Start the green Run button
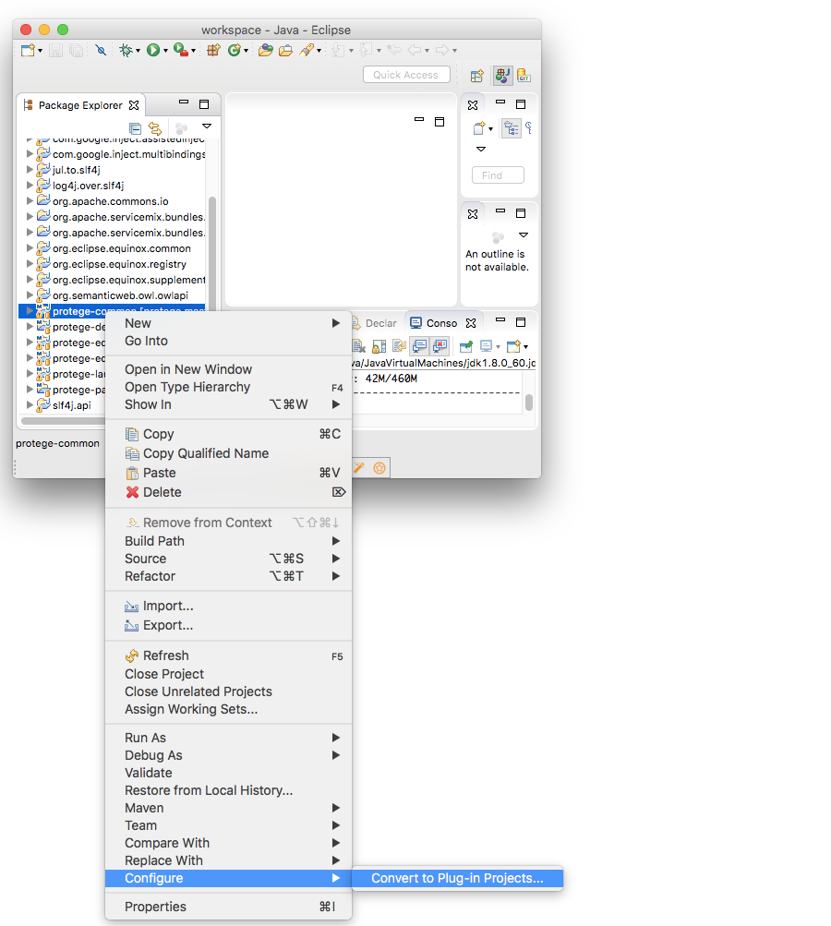Viewport: 831px width, 926px height. click(153, 50)
